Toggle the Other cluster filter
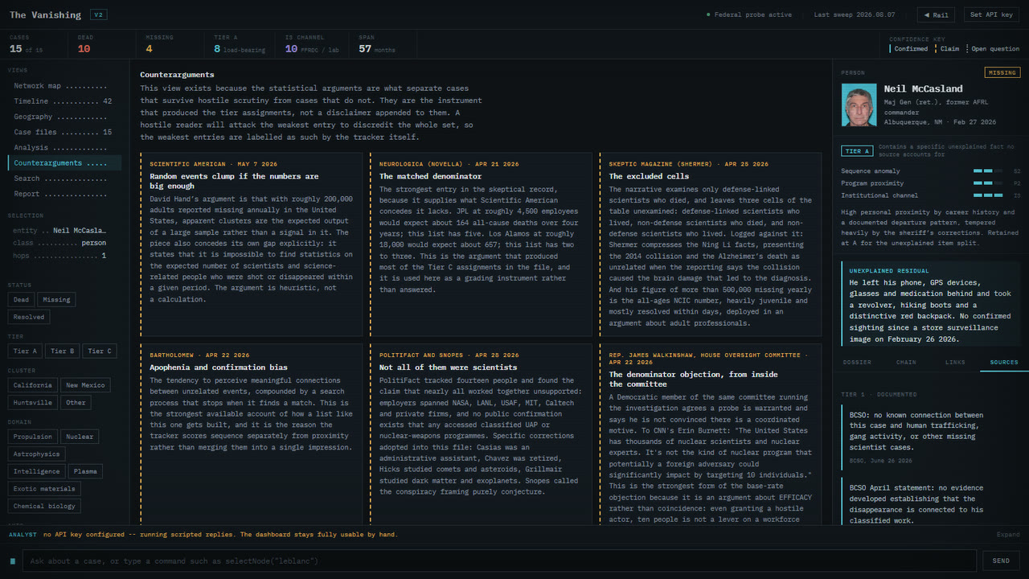This screenshot has width=1029, height=579. tap(76, 402)
